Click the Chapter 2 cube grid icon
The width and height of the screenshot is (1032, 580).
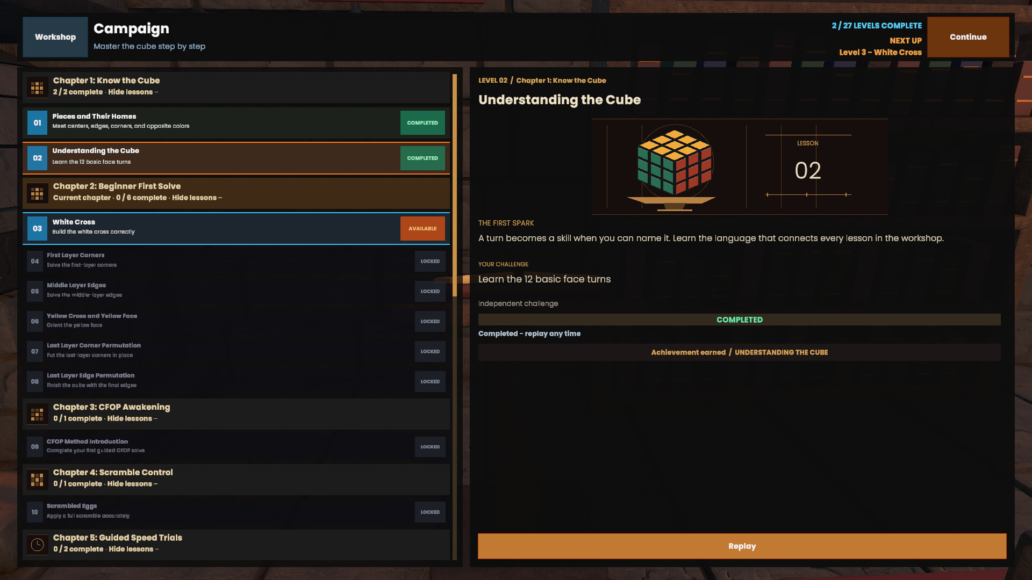pos(37,194)
